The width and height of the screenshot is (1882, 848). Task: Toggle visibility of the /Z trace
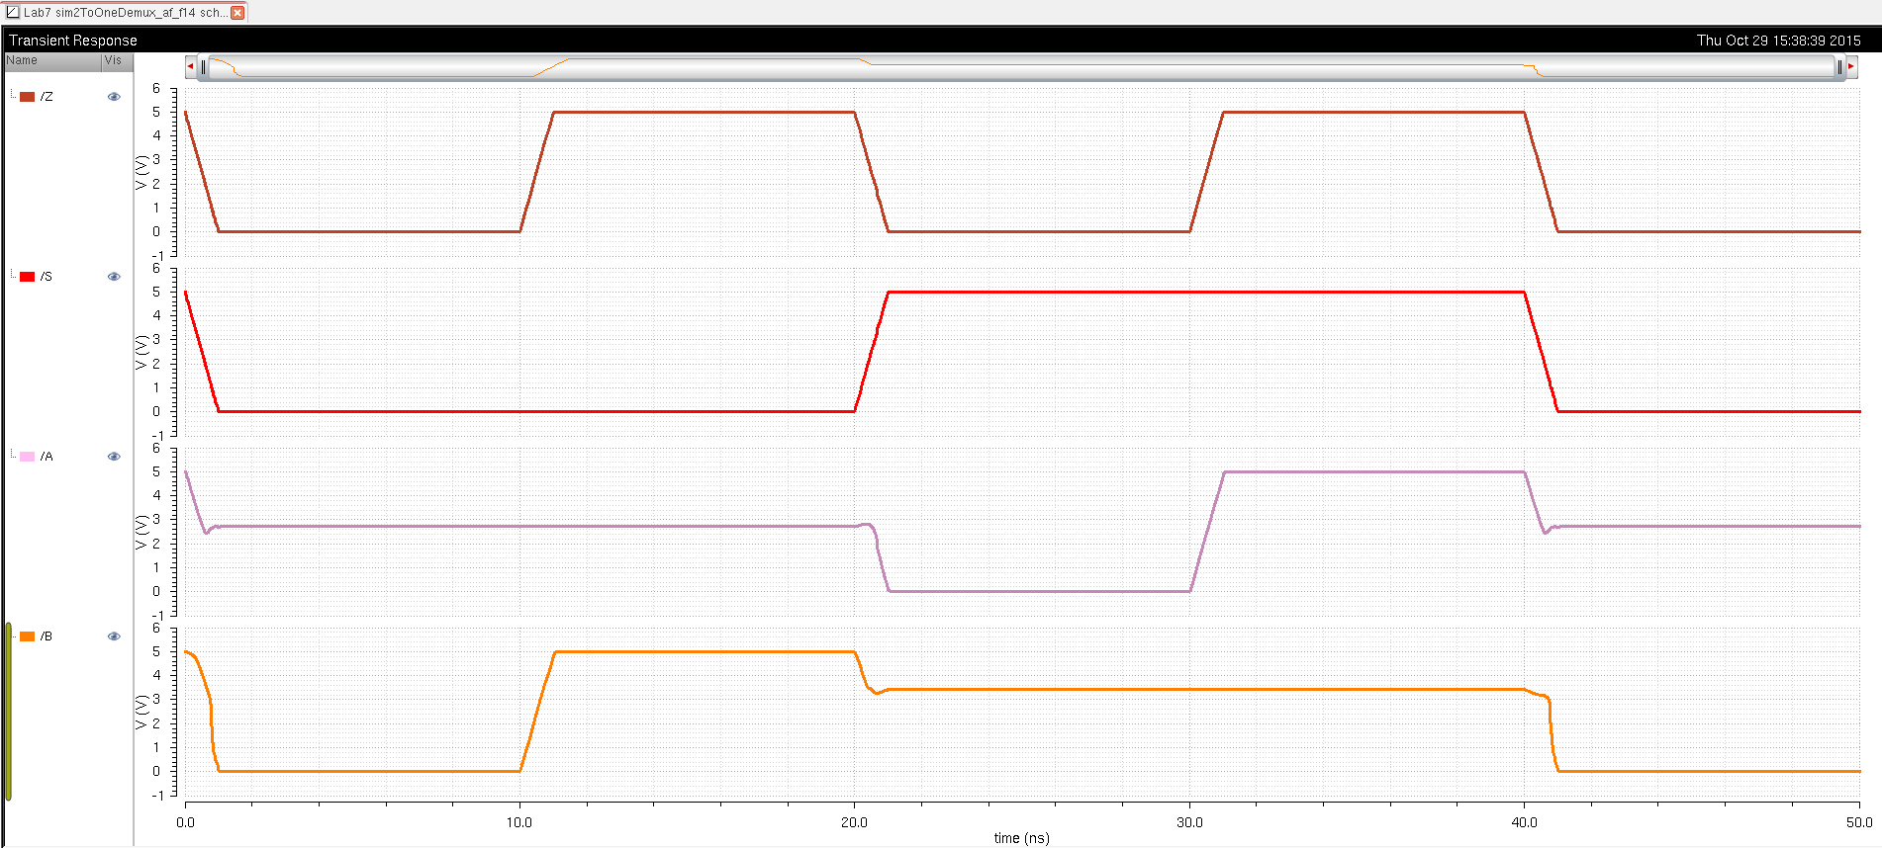pos(114,97)
